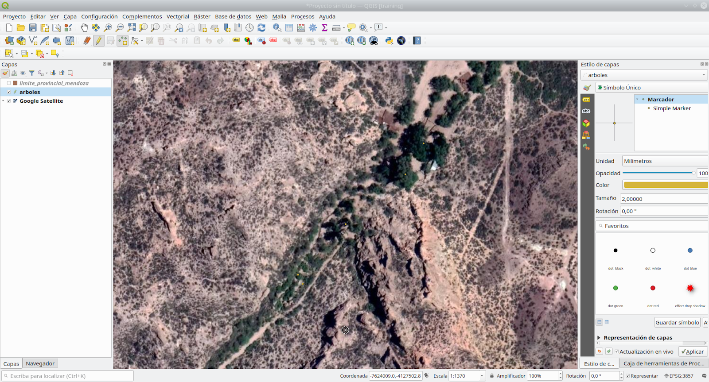The height and width of the screenshot is (382, 709).
Task: Select the dot red favorite symbol
Action: coord(653,288)
